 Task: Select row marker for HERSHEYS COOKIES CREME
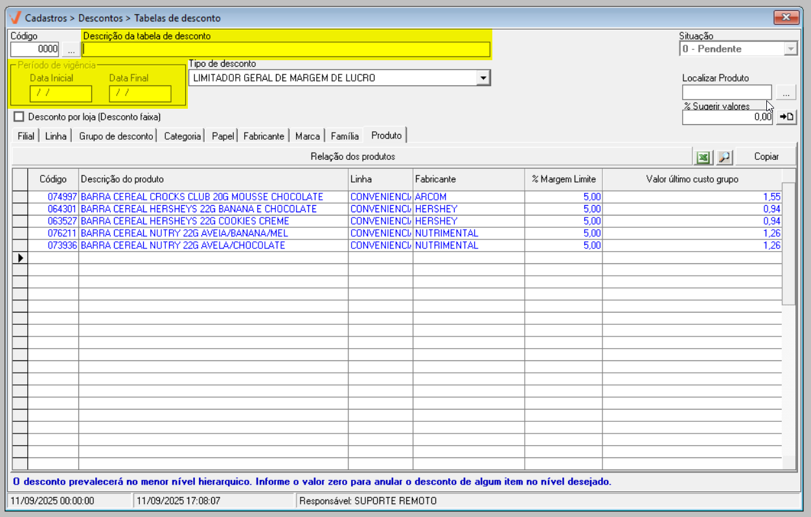click(20, 221)
